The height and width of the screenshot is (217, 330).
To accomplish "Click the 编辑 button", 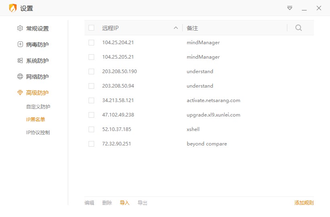I will click(89, 203).
